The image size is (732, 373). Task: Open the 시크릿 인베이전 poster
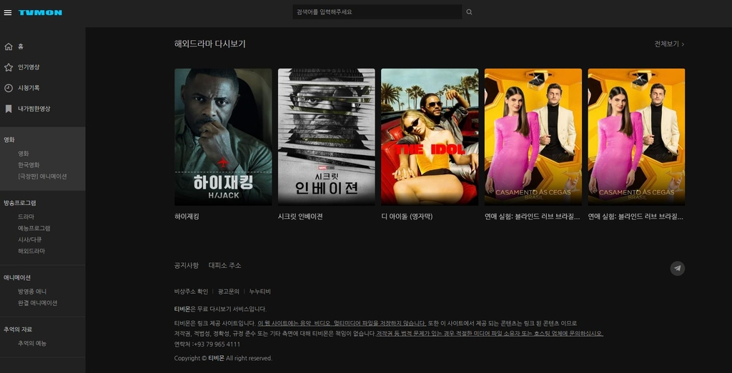click(x=326, y=136)
